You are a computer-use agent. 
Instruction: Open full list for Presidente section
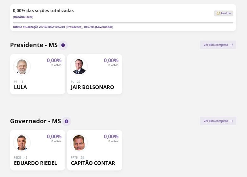(x=218, y=45)
